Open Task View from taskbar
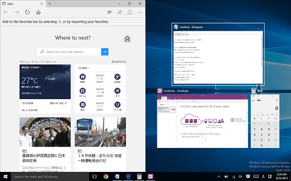 [x=95, y=176]
